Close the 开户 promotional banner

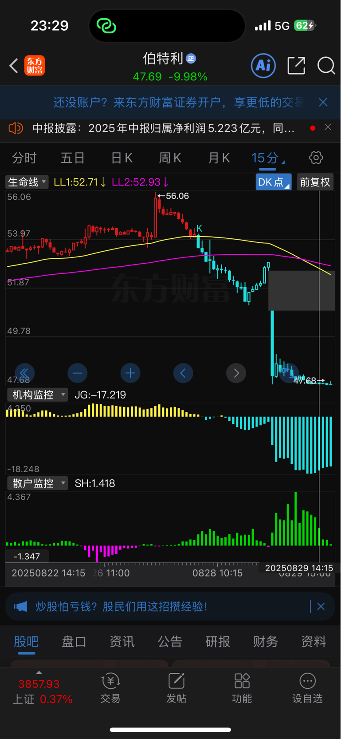323,102
